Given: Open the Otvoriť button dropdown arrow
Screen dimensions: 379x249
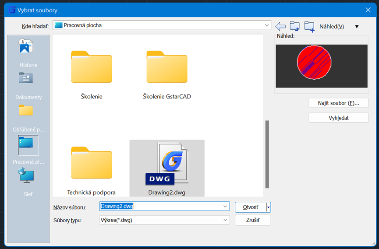Looking at the screenshot, I should 268,207.
